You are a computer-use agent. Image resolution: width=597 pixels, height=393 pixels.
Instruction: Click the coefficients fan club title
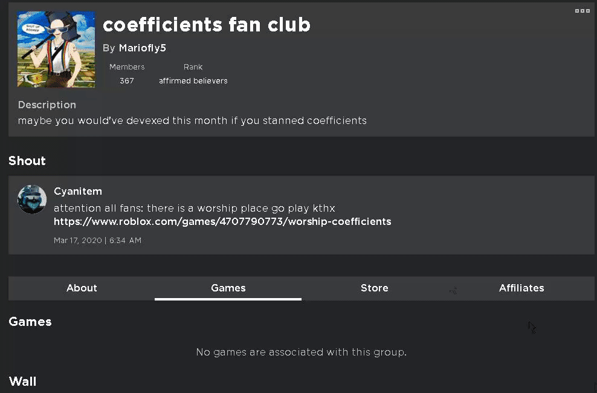tap(207, 24)
